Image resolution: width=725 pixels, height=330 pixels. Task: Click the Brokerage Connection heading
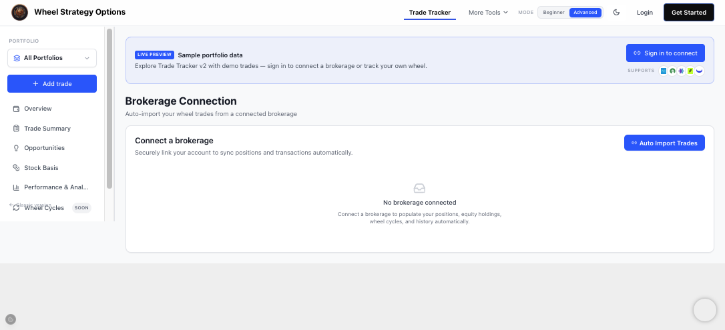coord(181,101)
